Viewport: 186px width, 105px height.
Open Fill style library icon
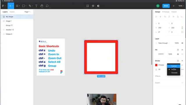click(x=178, y=50)
